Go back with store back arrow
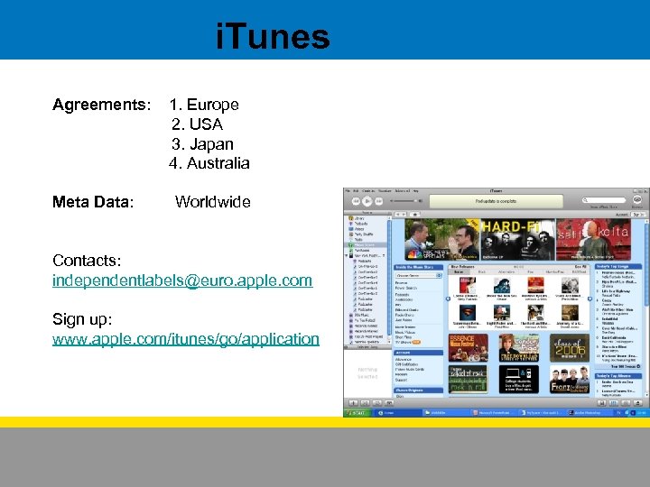Viewport: 650px width, 487px height. tap(397, 215)
